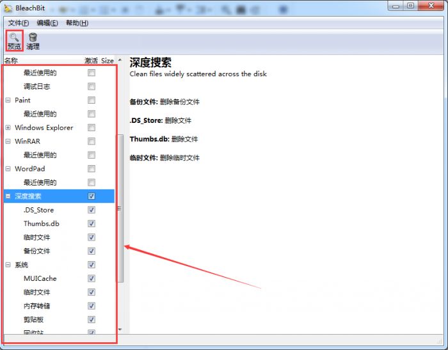The image size is (448, 350).
Task: Click the tree list scrollbar up arrow
Action: (120, 60)
